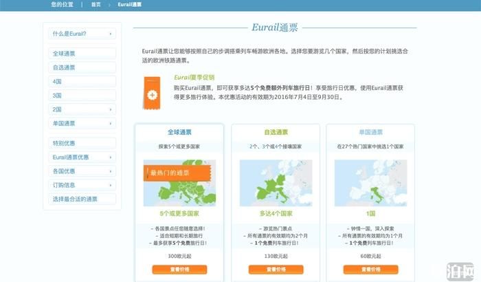The height and width of the screenshot is (282, 481).
Task: Expand the 单国通票 sidebar arrow
Action: [x=111, y=124]
